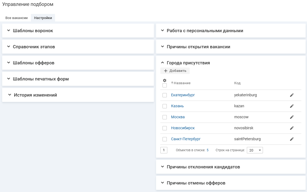Open the Санкт-Петербург city link
Screen dimensions: 307x192
pos(186,139)
